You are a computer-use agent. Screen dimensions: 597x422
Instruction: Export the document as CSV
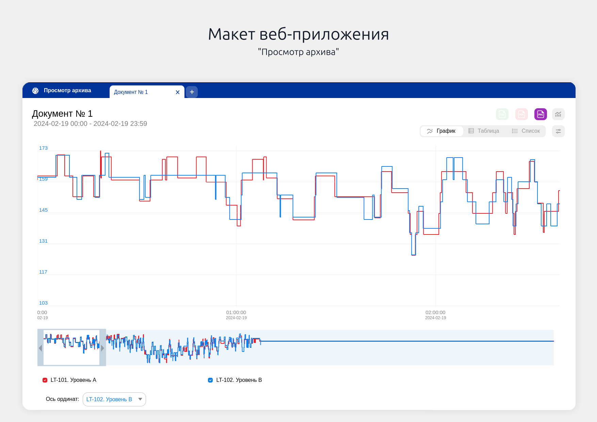click(502, 114)
